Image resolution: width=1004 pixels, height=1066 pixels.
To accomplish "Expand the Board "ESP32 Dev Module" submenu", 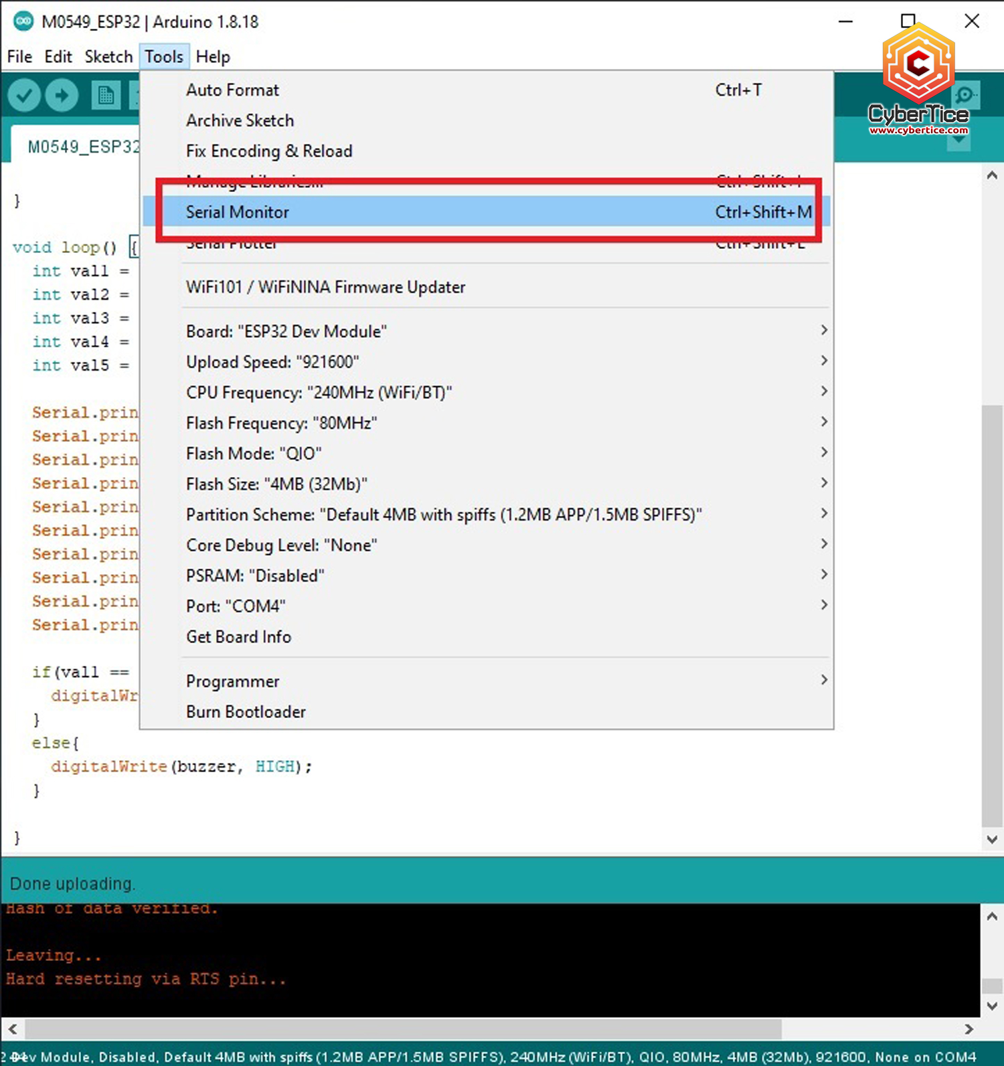I will 286,331.
